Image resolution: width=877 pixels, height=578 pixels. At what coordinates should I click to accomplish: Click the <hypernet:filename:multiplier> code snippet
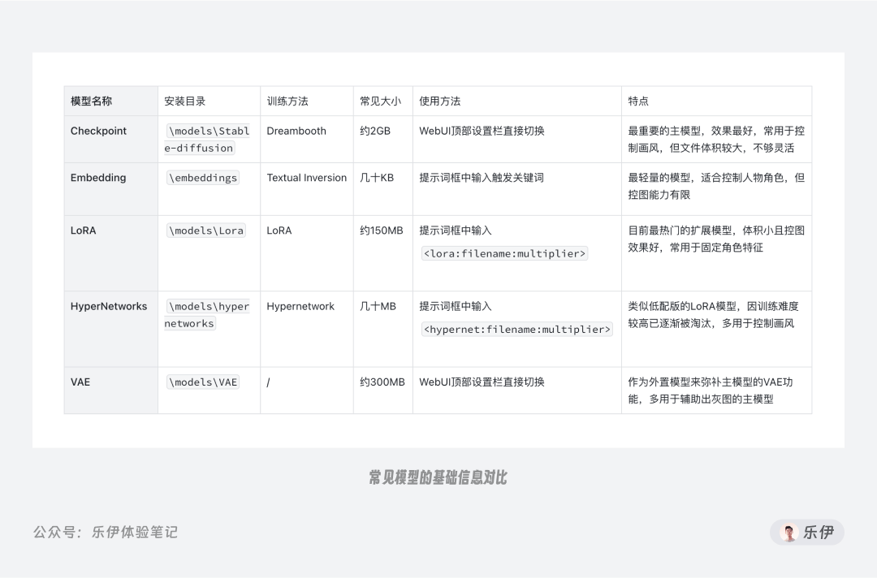click(x=516, y=330)
